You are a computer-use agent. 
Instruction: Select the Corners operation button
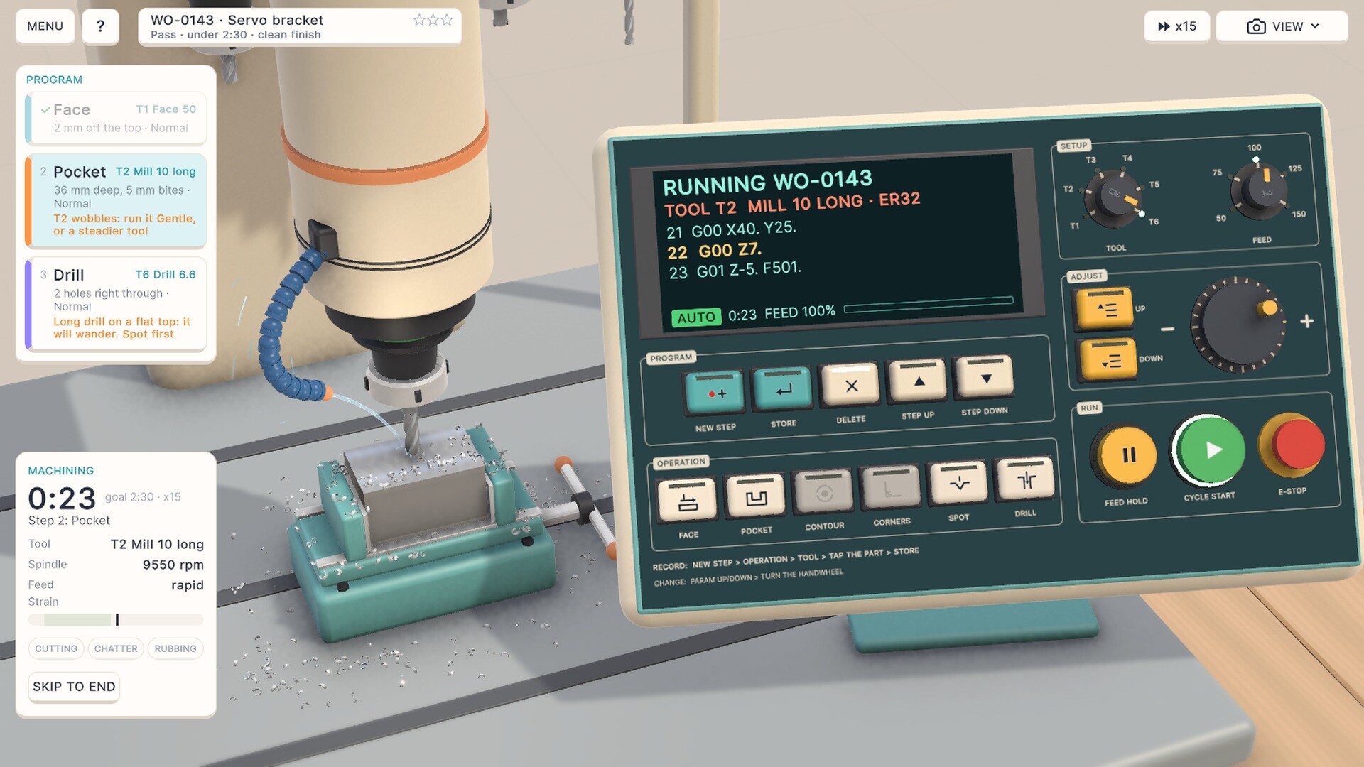(x=891, y=488)
